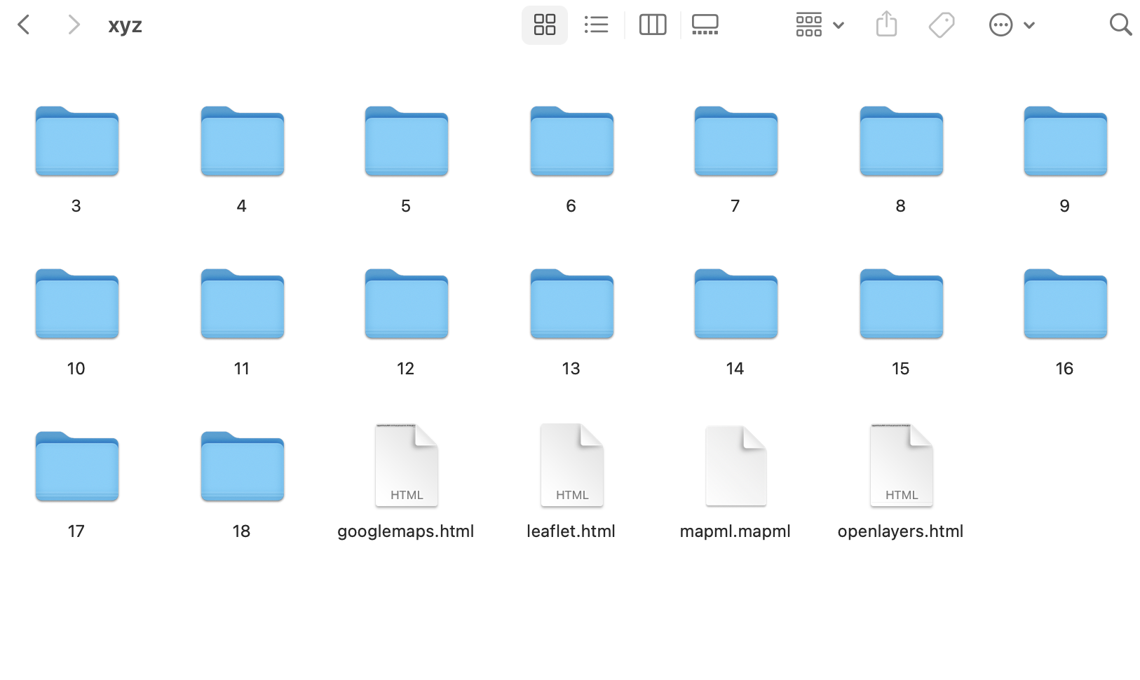Click the xyz window title
Image resolution: width=1140 pixels, height=680 pixels.
[125, 26]
